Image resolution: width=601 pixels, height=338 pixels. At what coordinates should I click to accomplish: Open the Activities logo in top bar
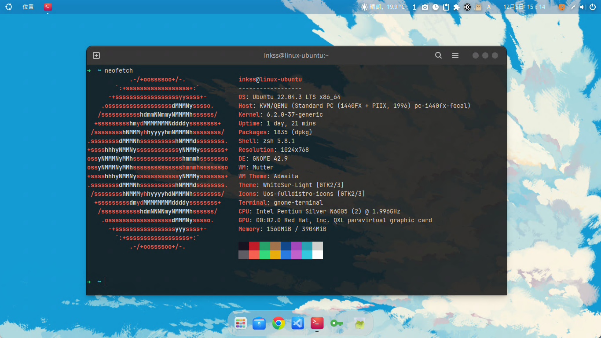point(8,7)
